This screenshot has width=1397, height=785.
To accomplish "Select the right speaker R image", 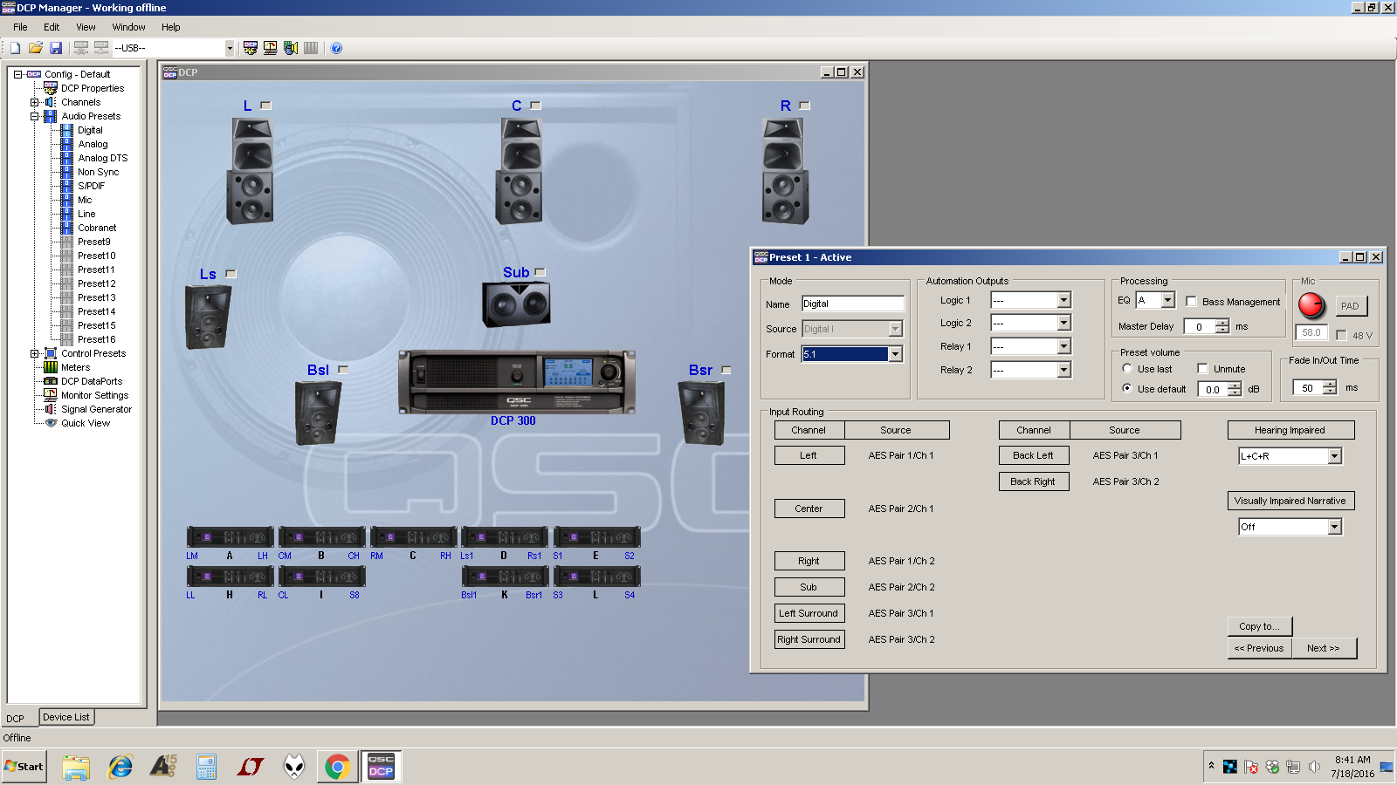I will (x=784, y=171).
